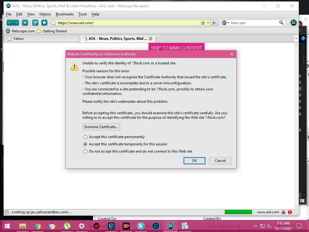
Task: Close the AOL tab with its X icon
Action: 151,39
